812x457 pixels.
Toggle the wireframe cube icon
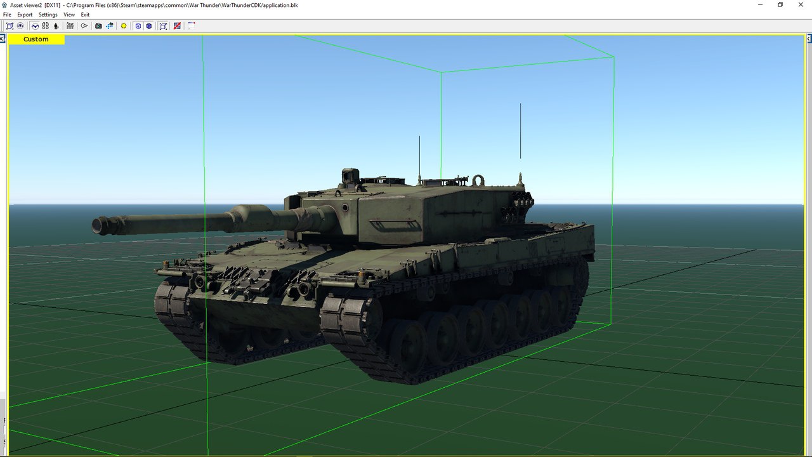pyautogui.click(x=138, y=26)
